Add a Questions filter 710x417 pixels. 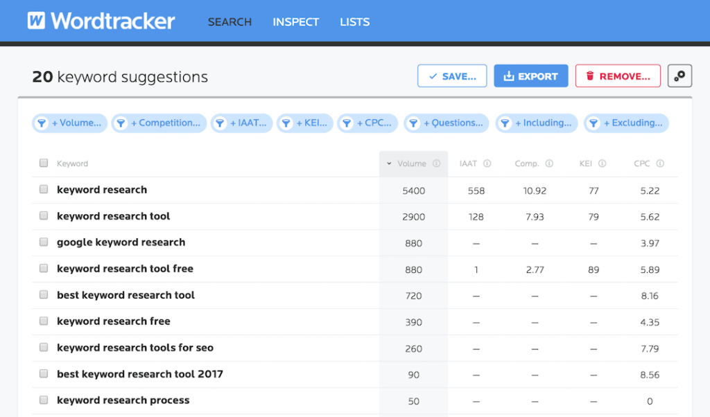pos(446,123)
